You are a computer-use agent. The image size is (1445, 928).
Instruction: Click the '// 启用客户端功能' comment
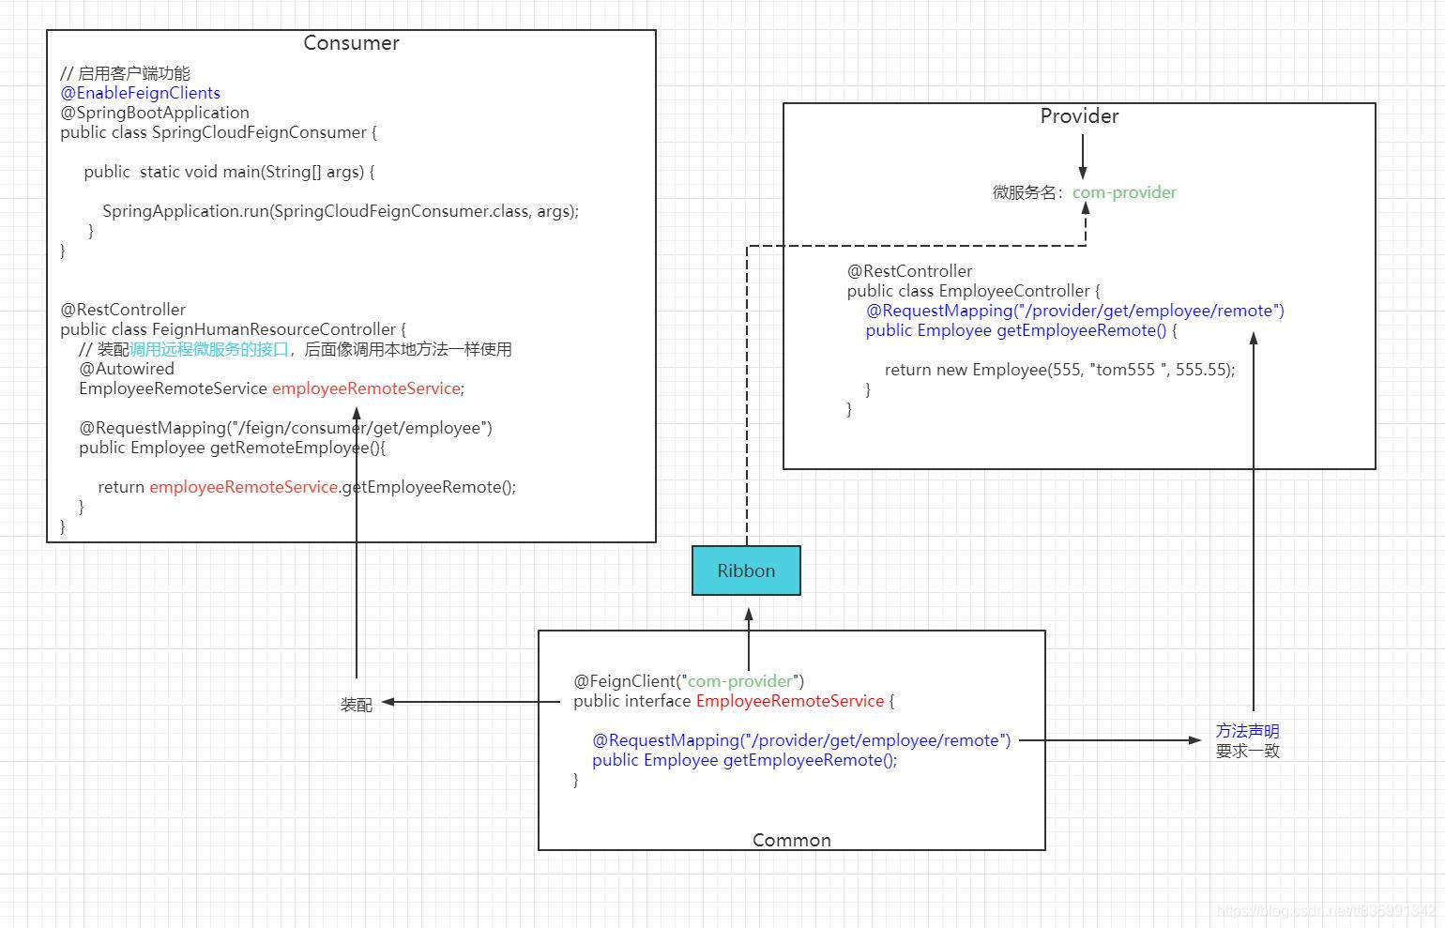point(125,73)
